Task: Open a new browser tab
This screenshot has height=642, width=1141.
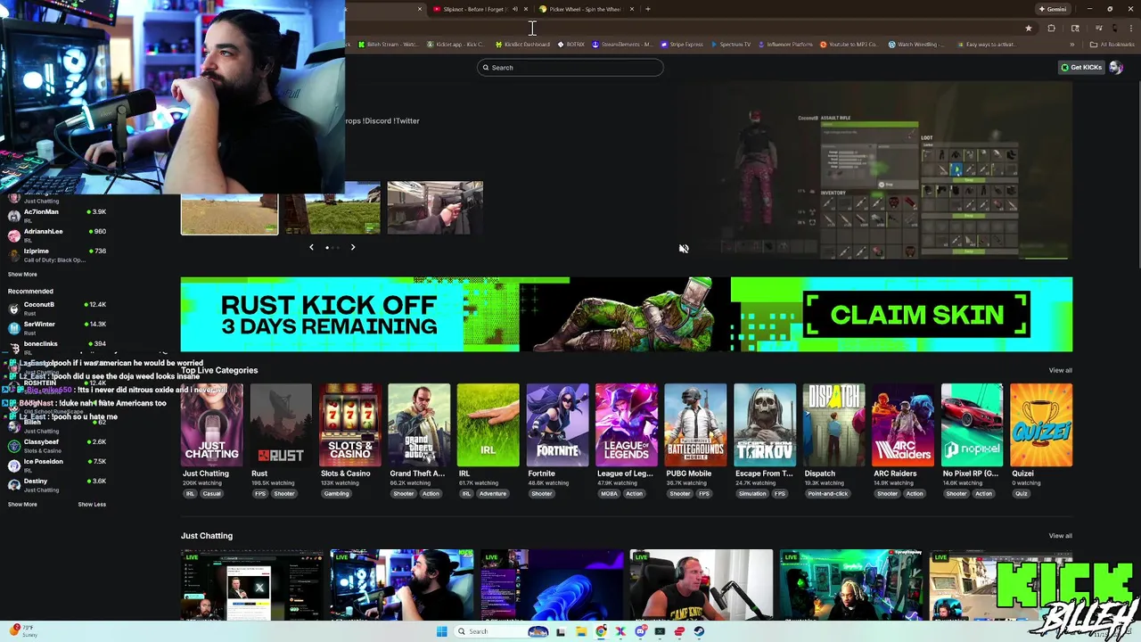Action: pyautogui.click(x=648, y=9)
